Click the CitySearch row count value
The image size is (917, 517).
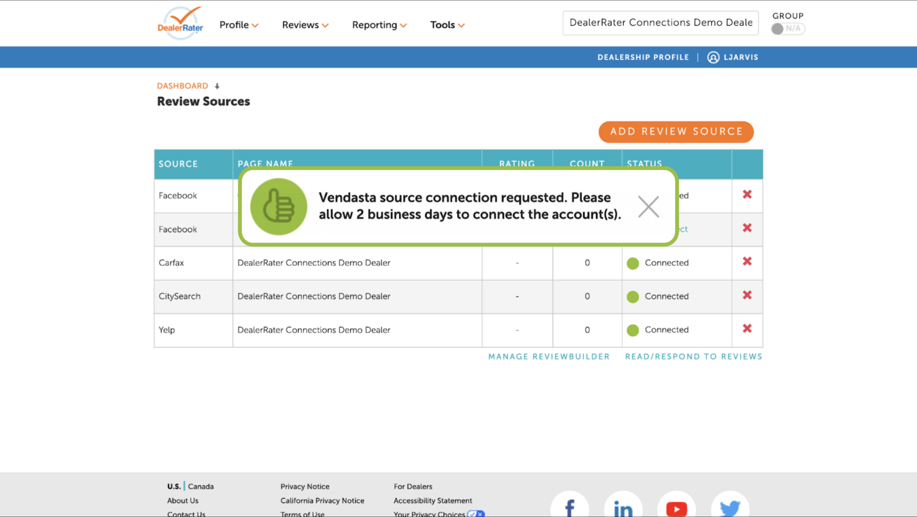[x=587, y=297]
